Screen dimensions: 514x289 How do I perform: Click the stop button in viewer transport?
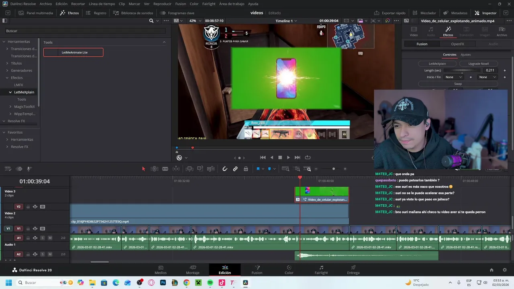280,158
